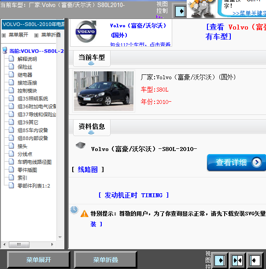Select 组39其它 in the tree
The height and width of the screenshot is (269, 266).
(x=28, y=122)
